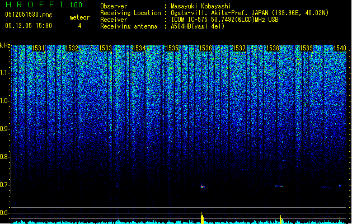Click the 1531 time marker
This screenshot has height=224, width=352.
pyautogui.click(x=39, y=48)
